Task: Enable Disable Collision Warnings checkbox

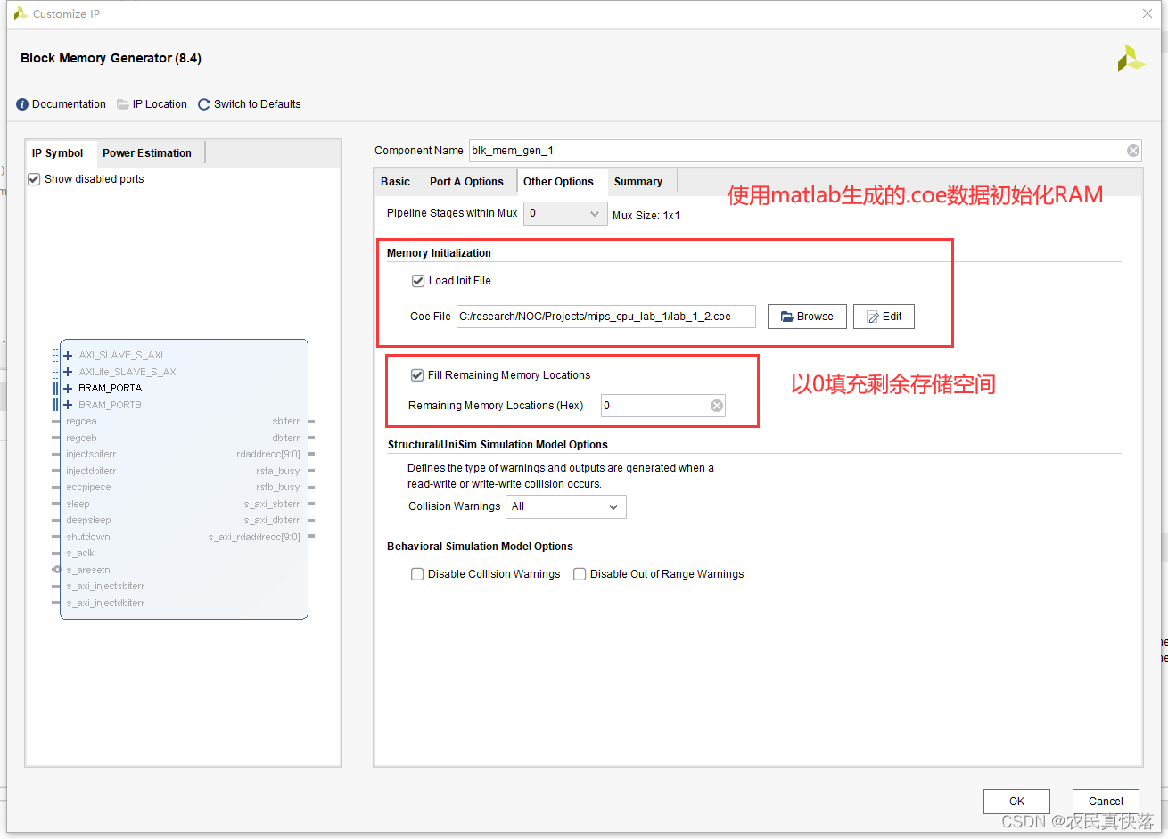Action: coord(416,574)
